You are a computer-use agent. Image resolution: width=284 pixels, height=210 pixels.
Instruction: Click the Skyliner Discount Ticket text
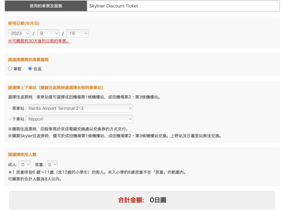(114, 6)
